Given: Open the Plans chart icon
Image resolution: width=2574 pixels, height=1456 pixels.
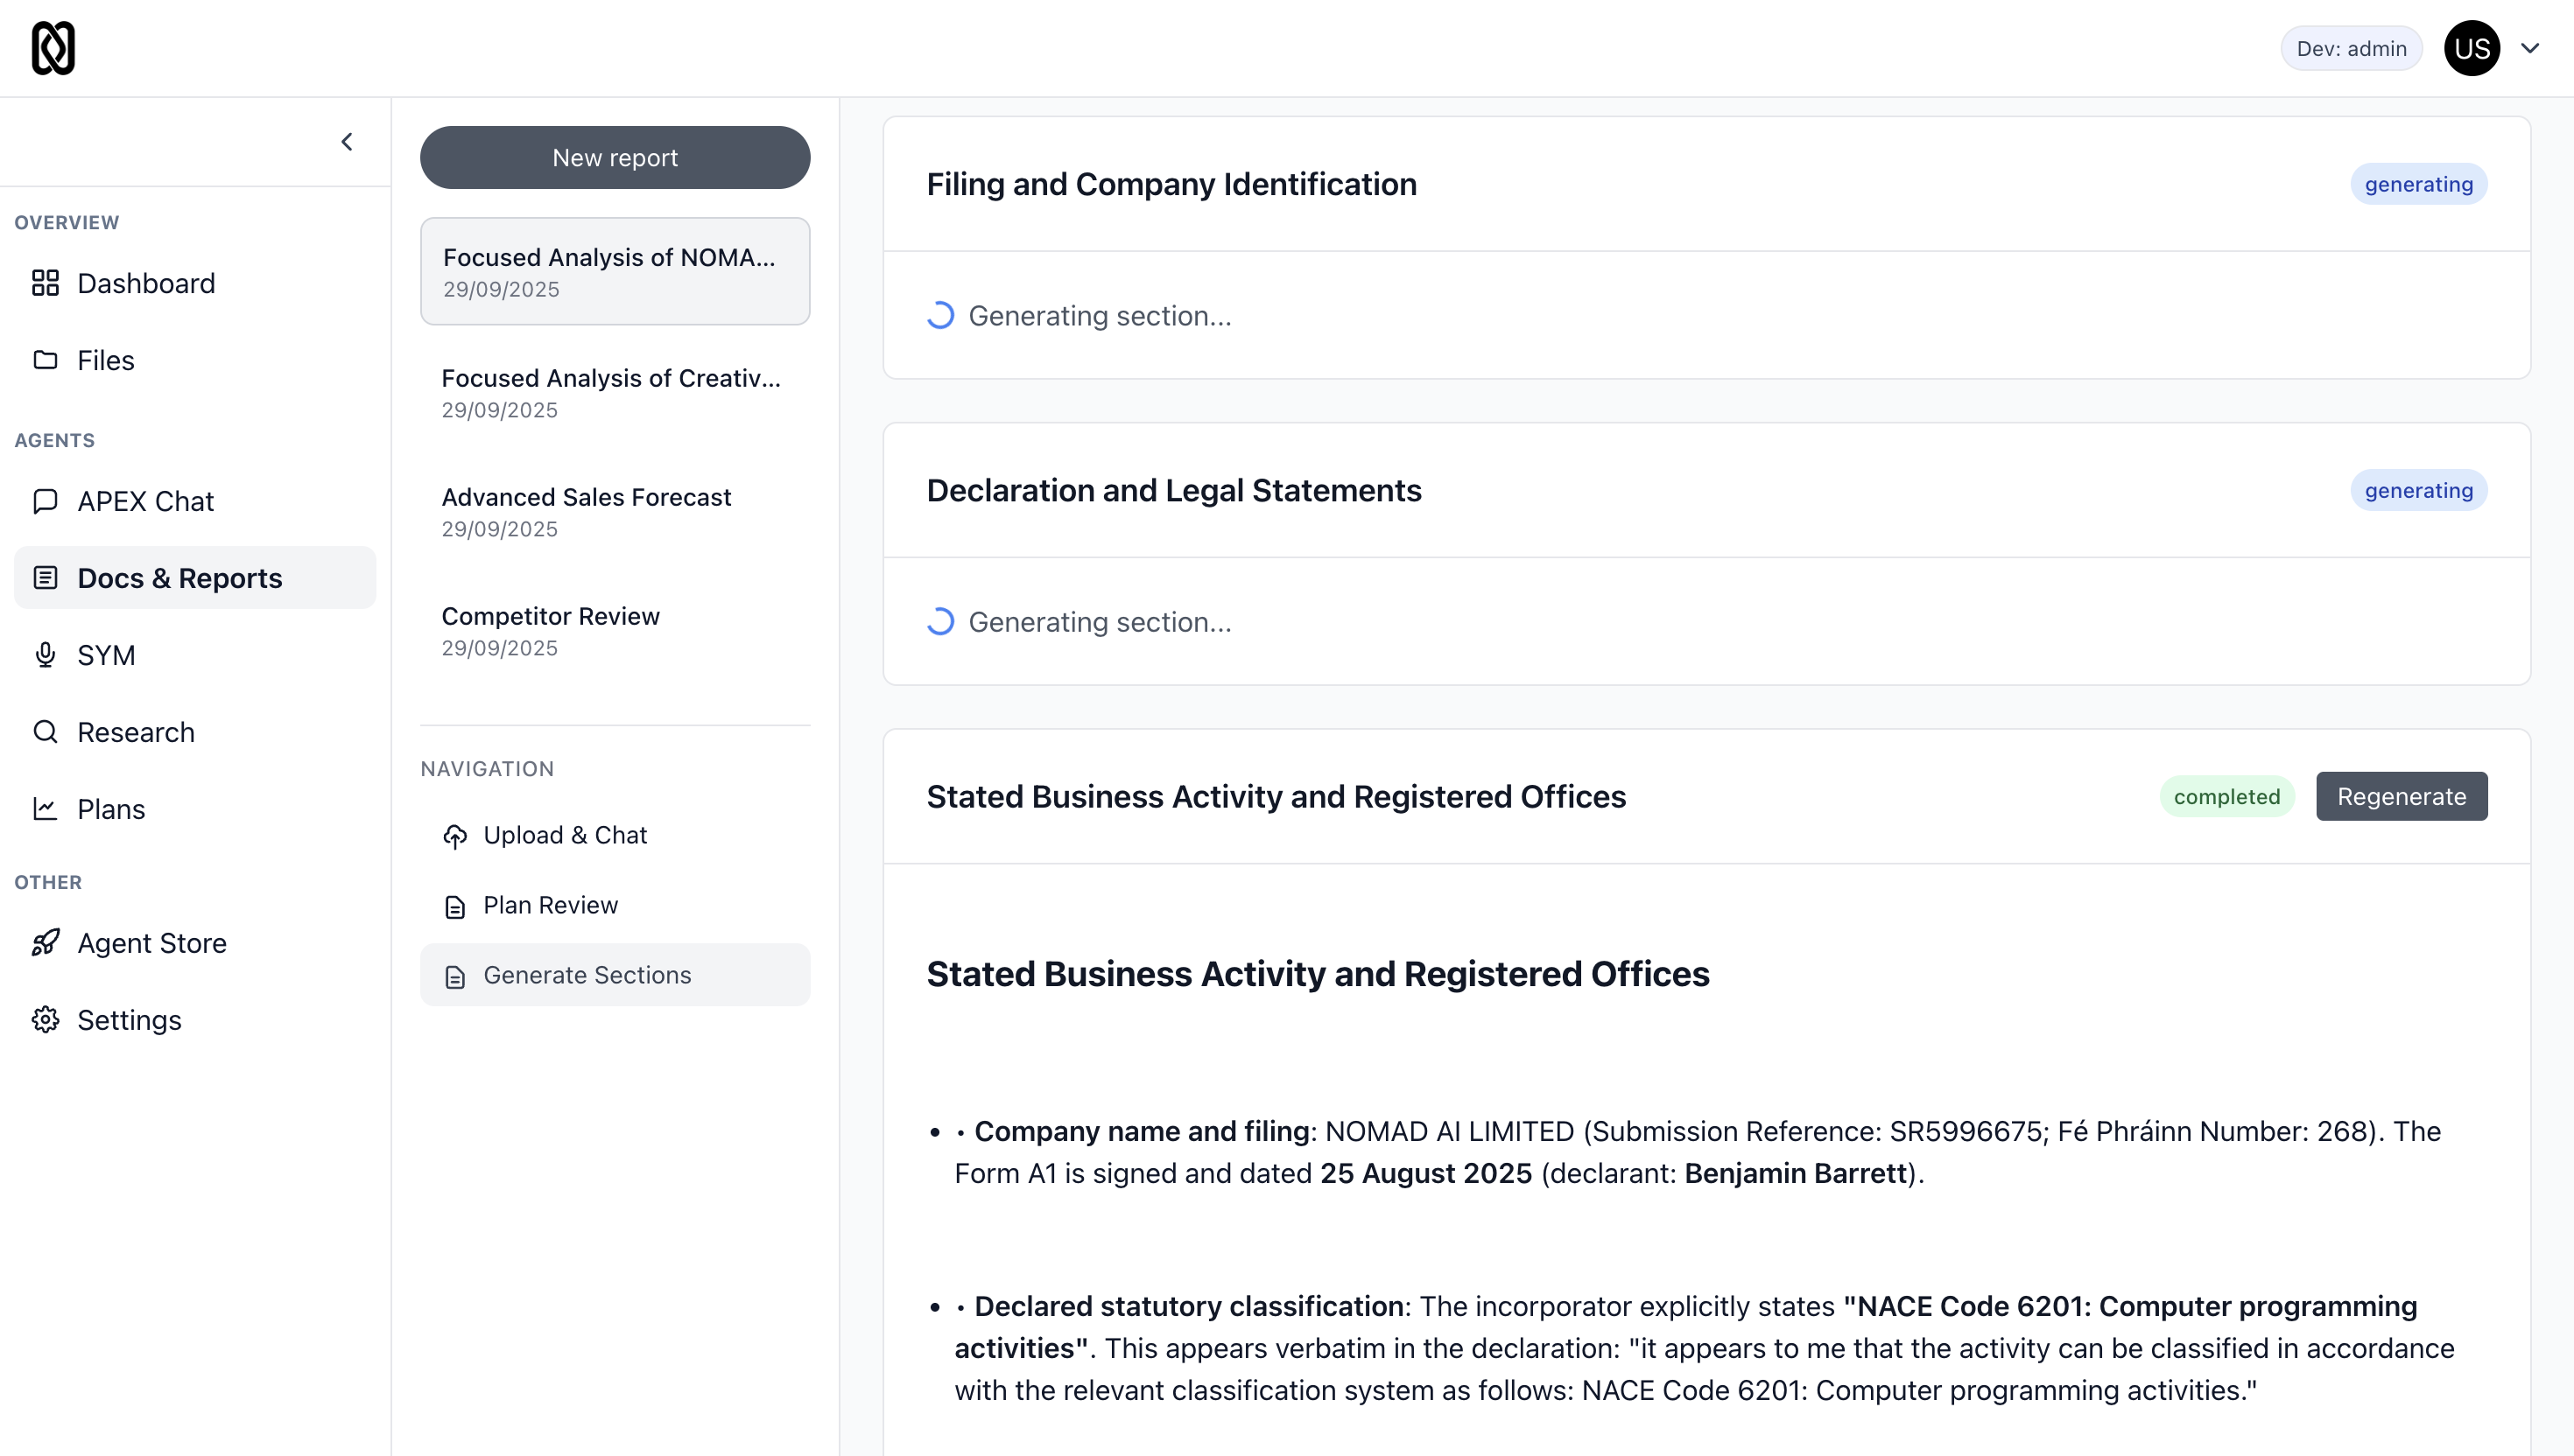Looking at the screenshot, I should (x=45, y=809).
